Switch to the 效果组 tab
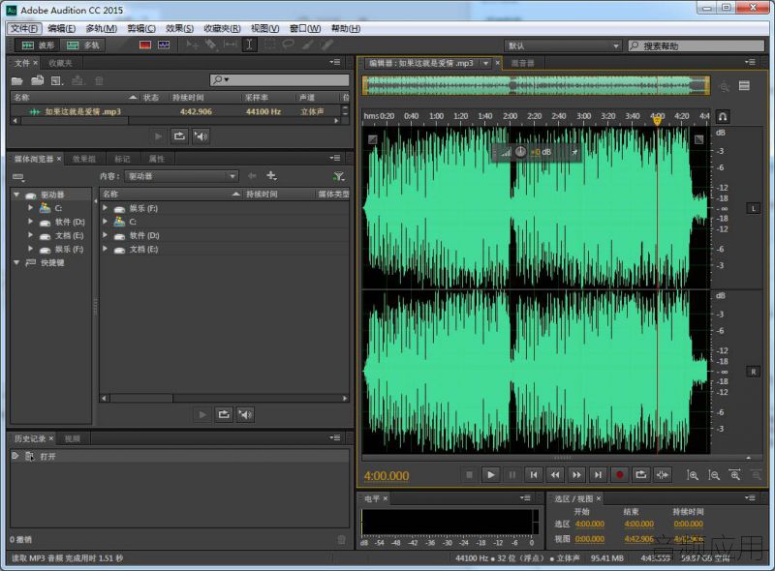775x571 pixels. click(84, 159)
